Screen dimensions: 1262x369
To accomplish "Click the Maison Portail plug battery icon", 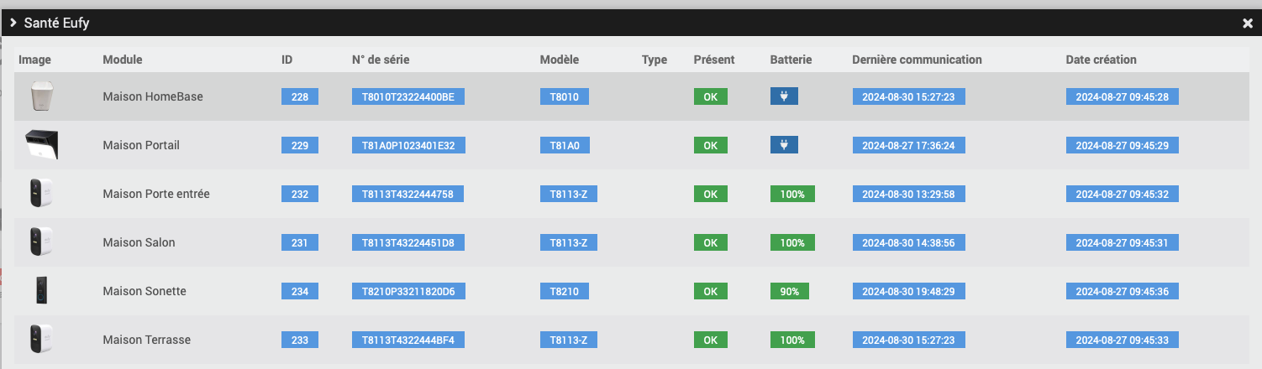I will click(x=784, y=145).
